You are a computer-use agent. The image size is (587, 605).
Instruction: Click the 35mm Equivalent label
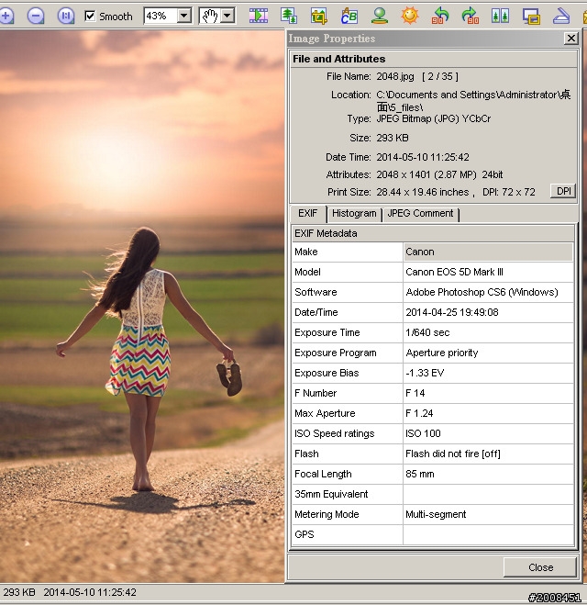click(x=331, y=494)
